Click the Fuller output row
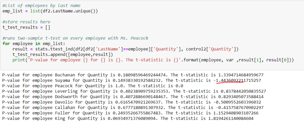The height and width of the screenshot is (124, 304). point(130,113)
